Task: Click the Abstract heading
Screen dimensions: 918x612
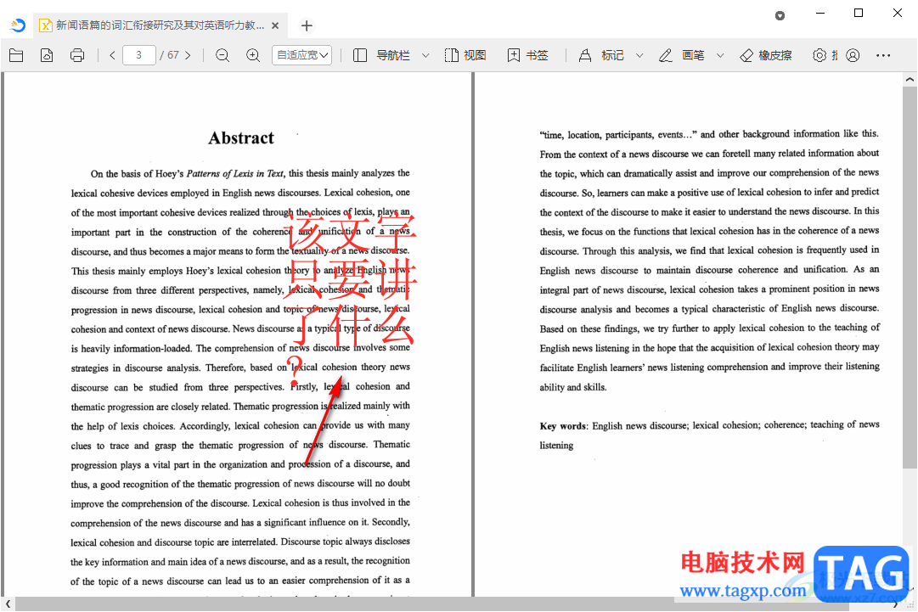Action: click(x=241, y=138)
